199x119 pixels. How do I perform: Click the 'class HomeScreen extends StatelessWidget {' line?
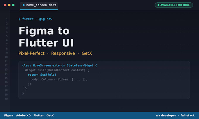[x=60, y=65]
